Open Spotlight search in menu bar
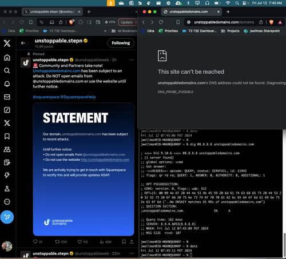 point(237,3)
